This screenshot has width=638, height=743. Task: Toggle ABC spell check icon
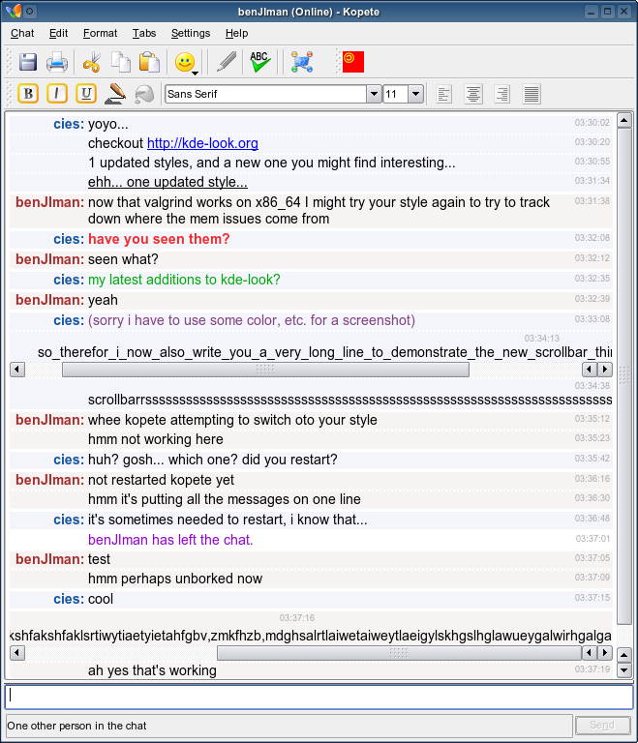tap(259, 62)
